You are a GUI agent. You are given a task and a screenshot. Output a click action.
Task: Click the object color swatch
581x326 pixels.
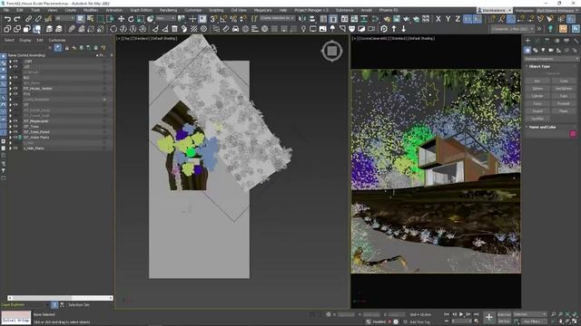tap(573, 134)
